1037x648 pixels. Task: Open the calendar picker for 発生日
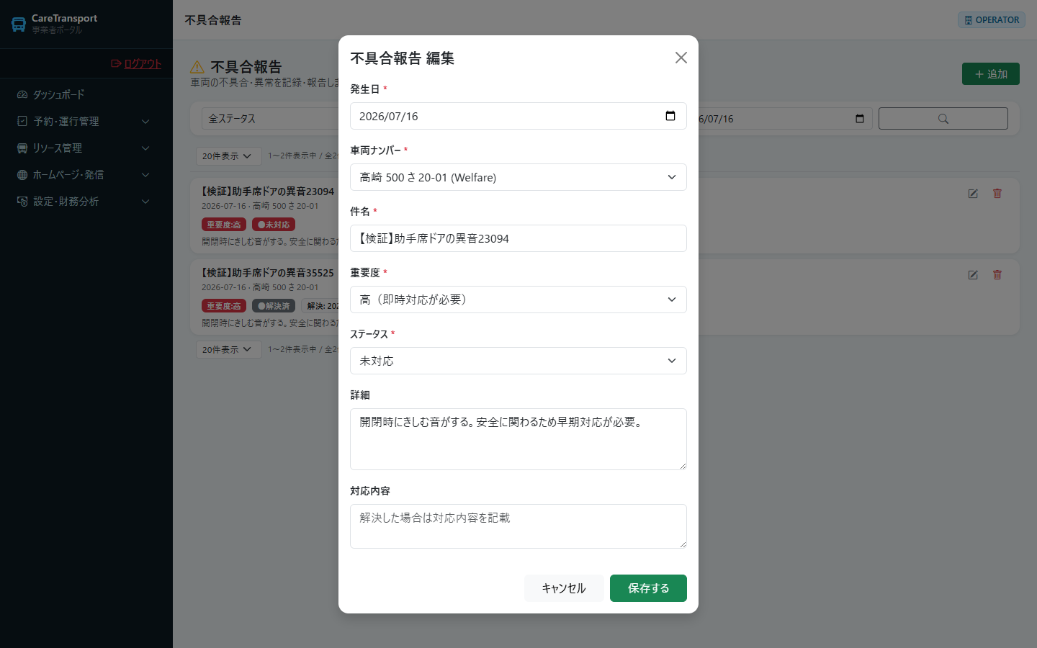tap(670, 116)
